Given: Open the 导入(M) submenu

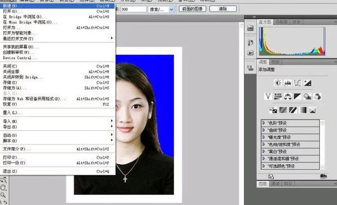Looking at the screenshot, I should pyautogui.click(x=58, y=121).
